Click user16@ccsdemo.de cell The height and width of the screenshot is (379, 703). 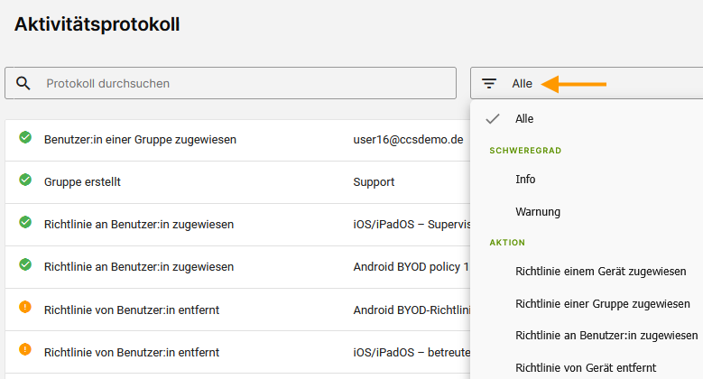(408, 140)
